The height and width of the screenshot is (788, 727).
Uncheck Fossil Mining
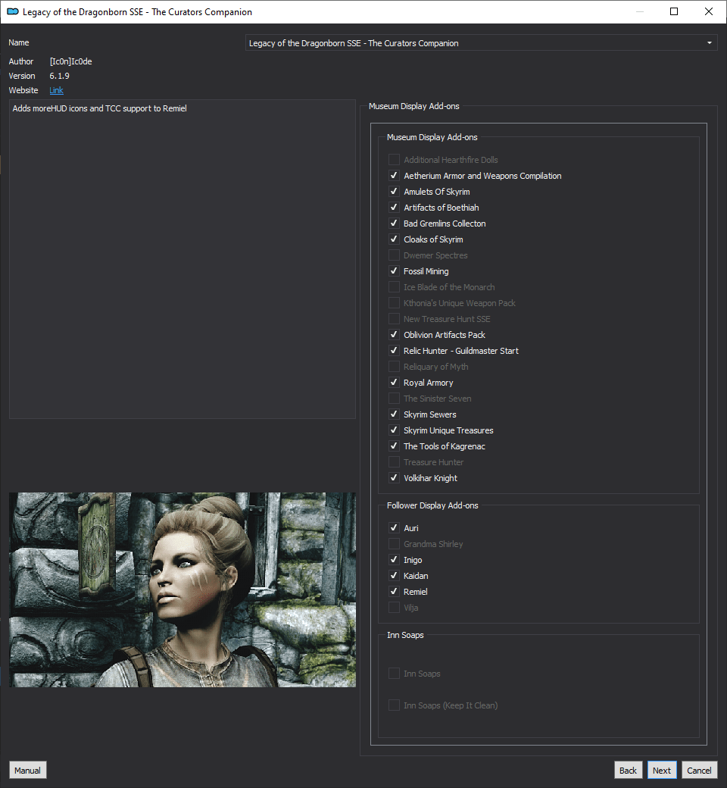394,271
